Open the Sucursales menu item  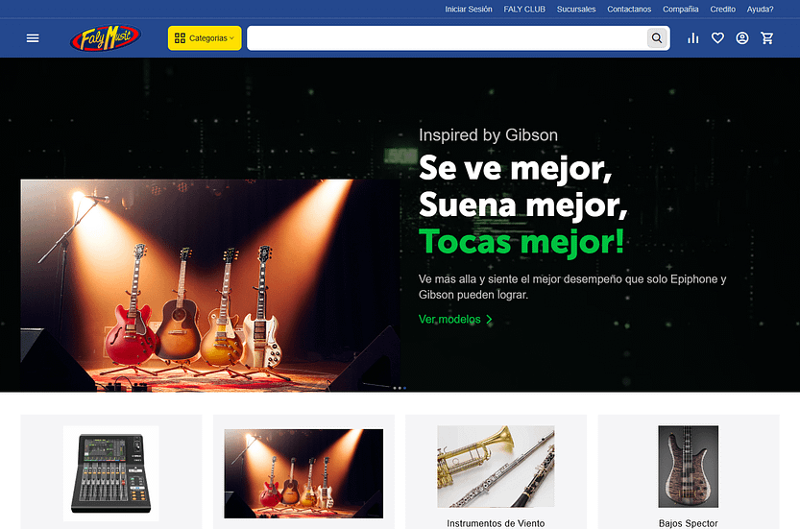tap(576, 10)
